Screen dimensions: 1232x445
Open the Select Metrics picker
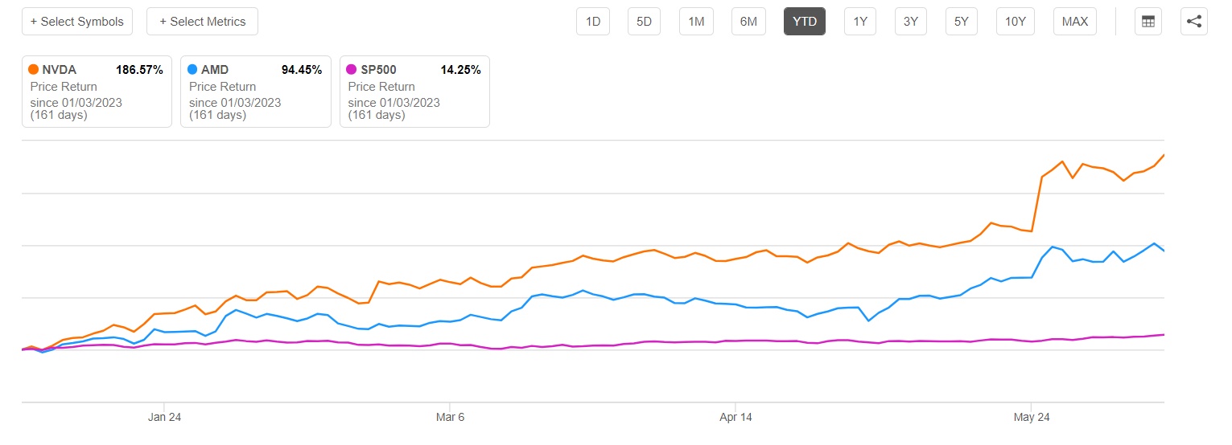click(202, 22)
